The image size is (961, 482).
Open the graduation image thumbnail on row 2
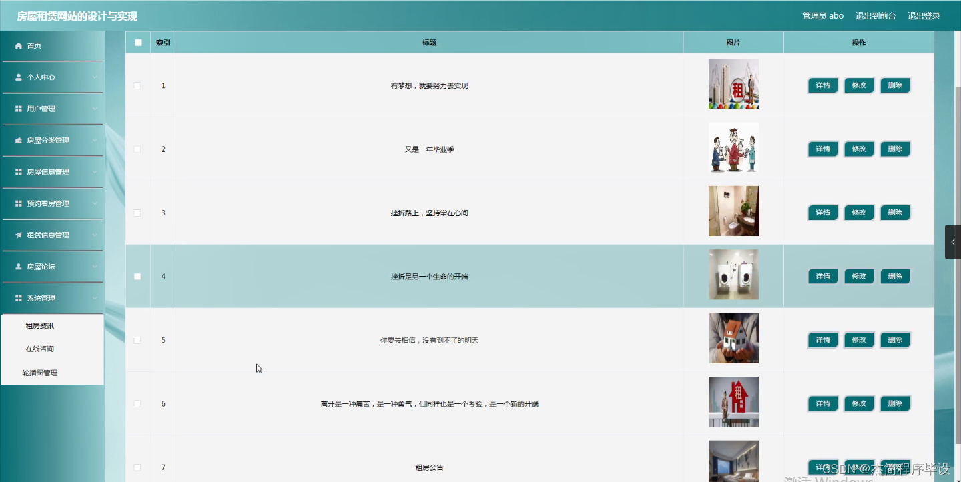pos(733,147)
